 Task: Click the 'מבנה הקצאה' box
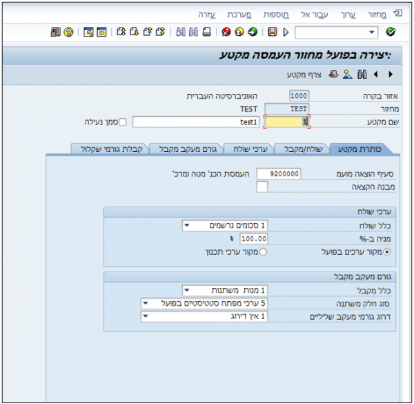[x=262, y=186]
